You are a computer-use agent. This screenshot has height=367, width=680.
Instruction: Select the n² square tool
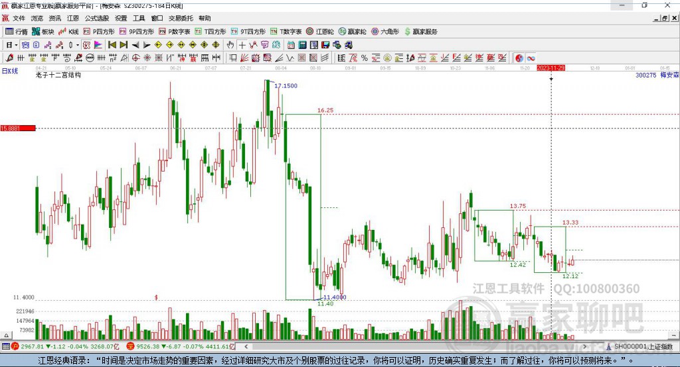pyautogui.click(x=113, y=58)
